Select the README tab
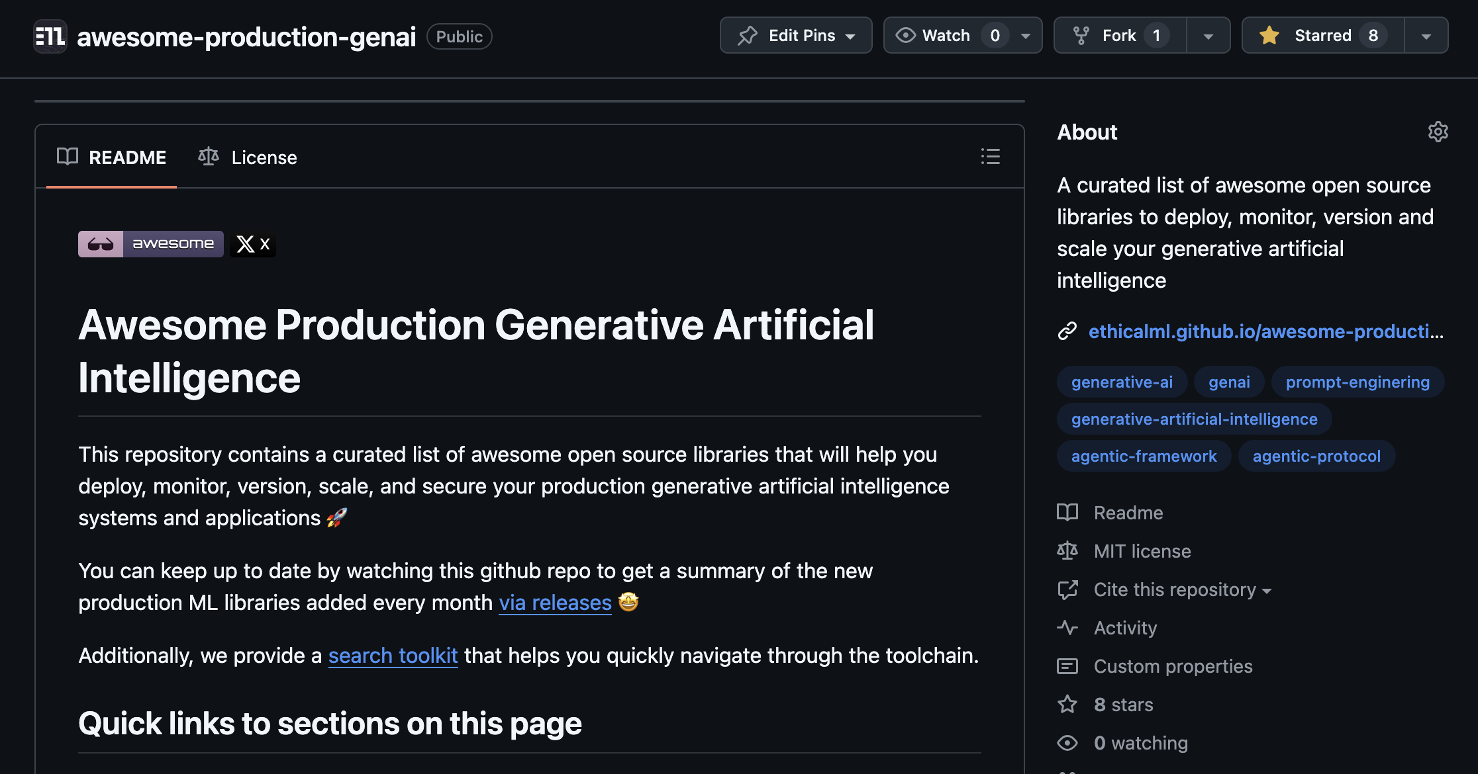Screen dimensions: 1478x774 [128, 157]
